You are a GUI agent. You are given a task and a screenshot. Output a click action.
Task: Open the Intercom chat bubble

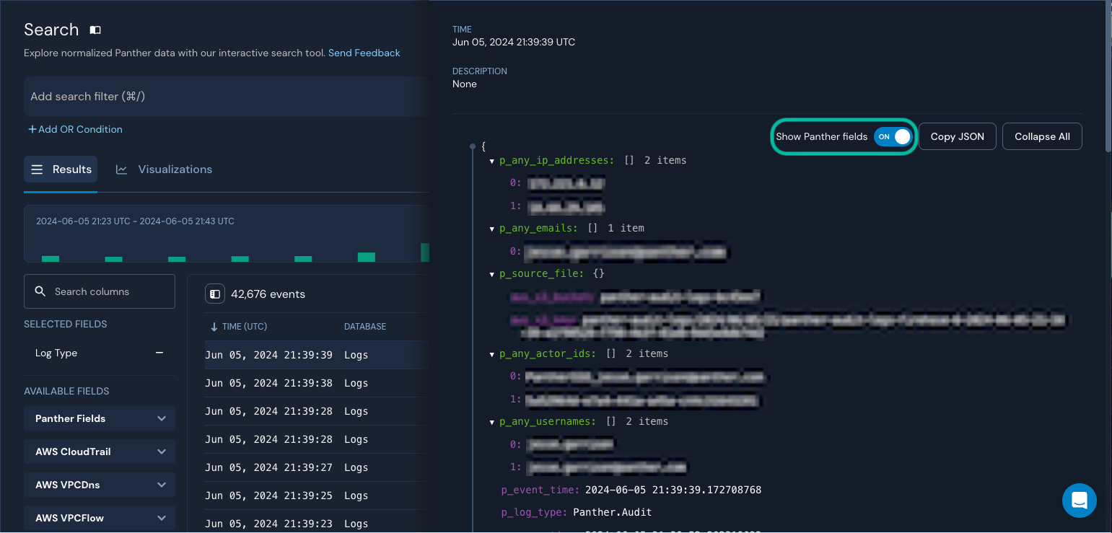(1079, 500)
